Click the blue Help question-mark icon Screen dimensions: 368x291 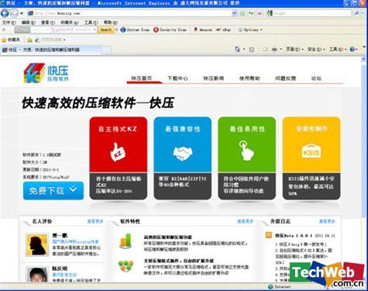pyautogui.click(x=353, y=49)
